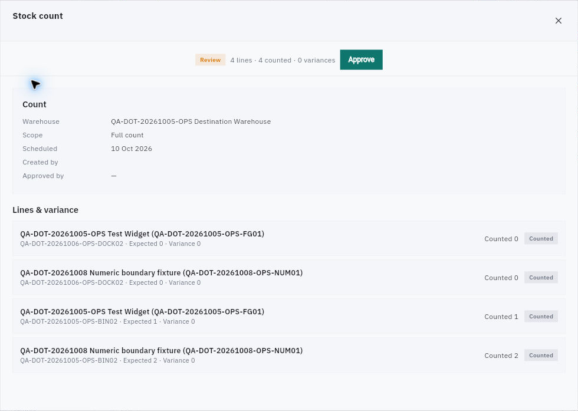
Task: Click the Counted 1 value
Action: point(501,317)
